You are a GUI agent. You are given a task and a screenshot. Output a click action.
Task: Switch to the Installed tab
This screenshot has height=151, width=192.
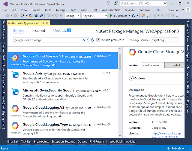tap(39, 31)
